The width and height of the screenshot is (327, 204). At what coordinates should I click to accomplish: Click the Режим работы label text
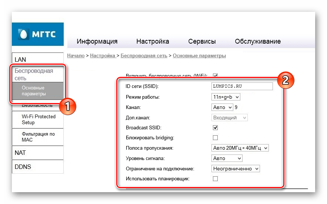tap(143, 97)
